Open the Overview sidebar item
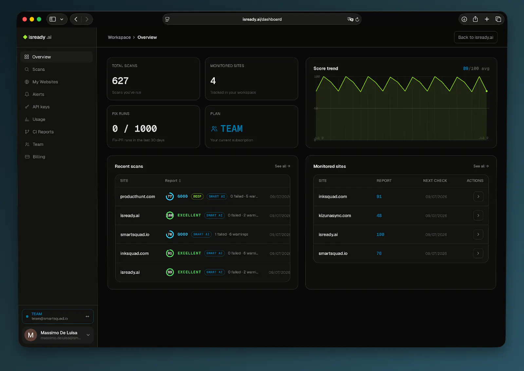Image resolution: width=524 pixels, height=371 pixels. pos(56,57)
